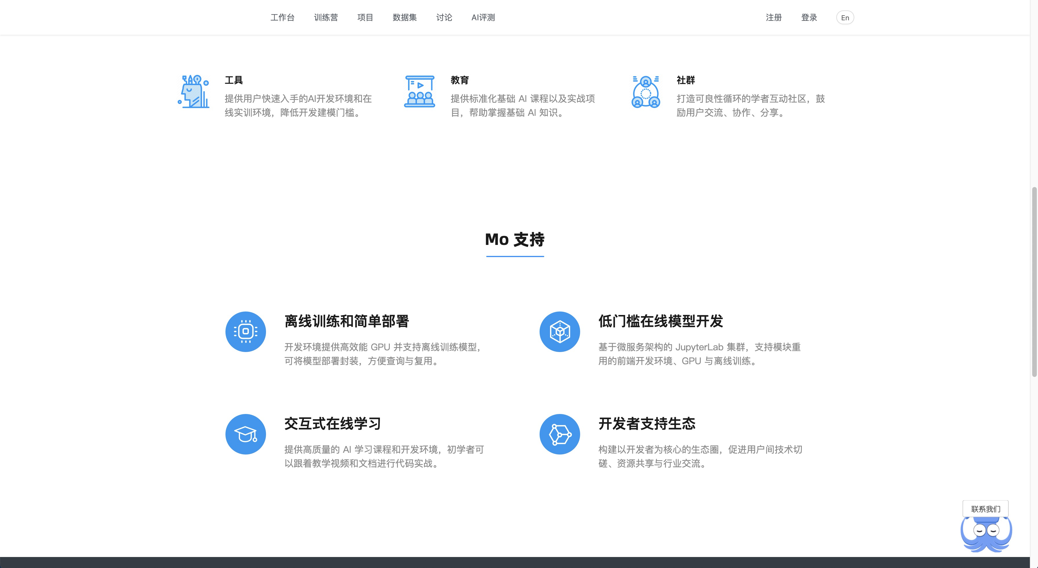Click the 教育 heading text

coord(460,80)
